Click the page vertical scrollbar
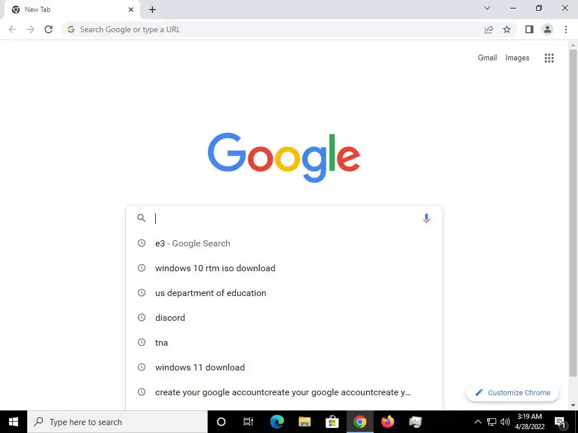The height and width of the screenshot is (433, 578). 573,214
